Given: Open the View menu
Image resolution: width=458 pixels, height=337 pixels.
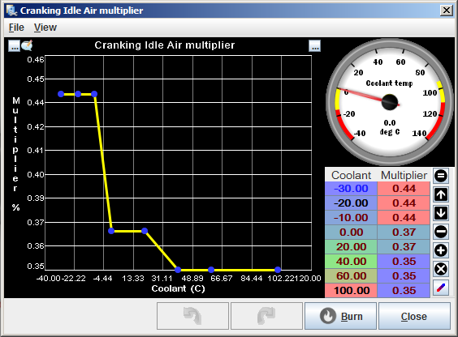Looking at the screenshot, I should pos(45,28).
